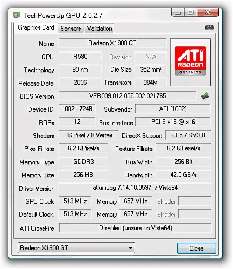233x269 pixels.
Task: Open the Validation tab
Action: [99, 28]
